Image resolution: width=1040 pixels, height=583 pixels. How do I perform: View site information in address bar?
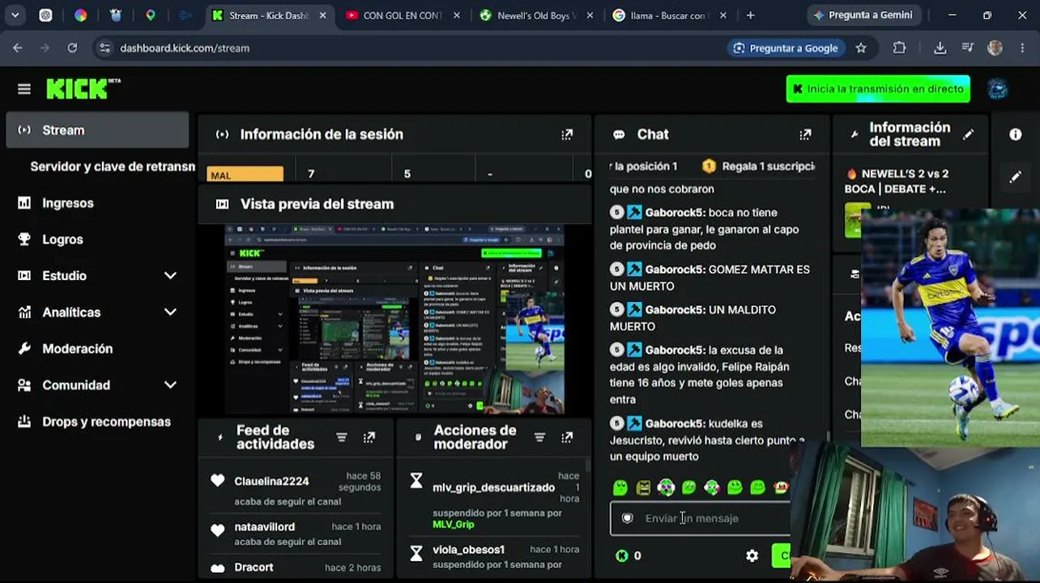[x=104, y=48]
